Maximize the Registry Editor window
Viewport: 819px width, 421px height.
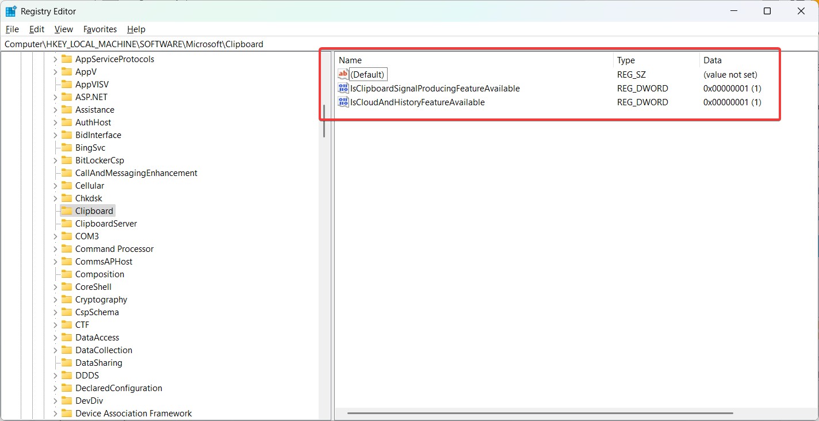(x=767, y=11)
